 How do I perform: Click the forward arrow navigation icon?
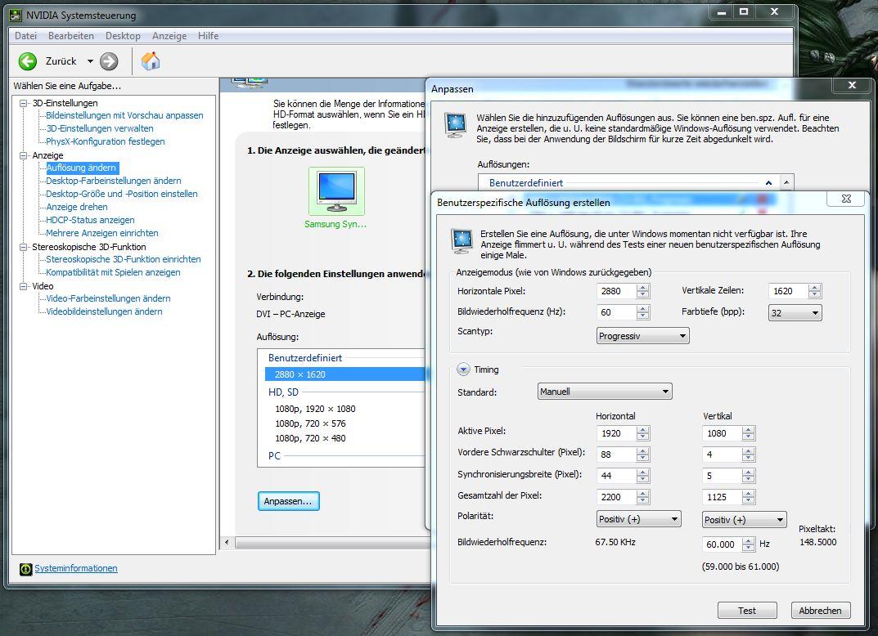(x=109, y=61)
